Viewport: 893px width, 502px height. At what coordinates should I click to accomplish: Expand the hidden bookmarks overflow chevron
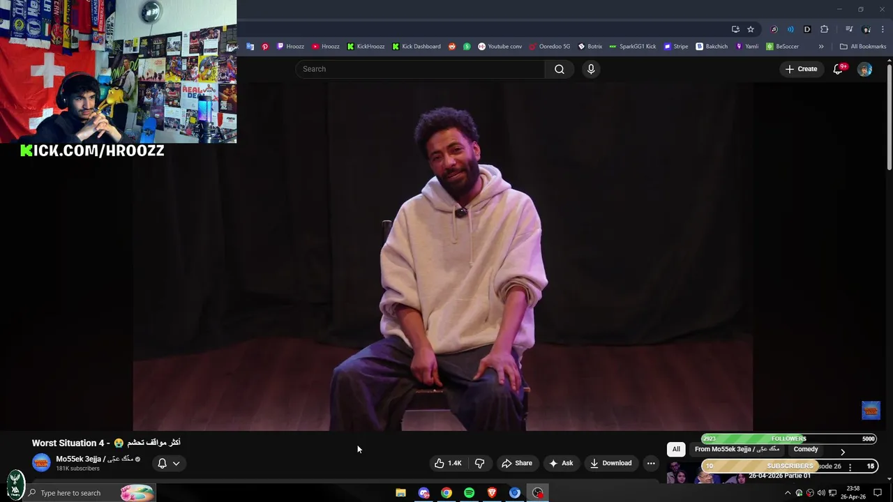click(x=821, y=47)
